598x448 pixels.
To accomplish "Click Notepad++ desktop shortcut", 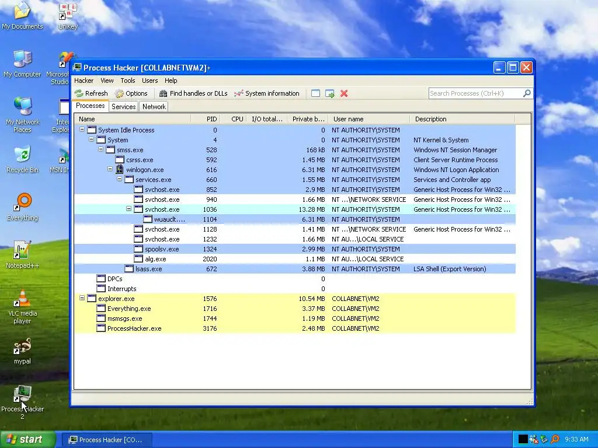I will pyautogui.click(x=22, y=255).
